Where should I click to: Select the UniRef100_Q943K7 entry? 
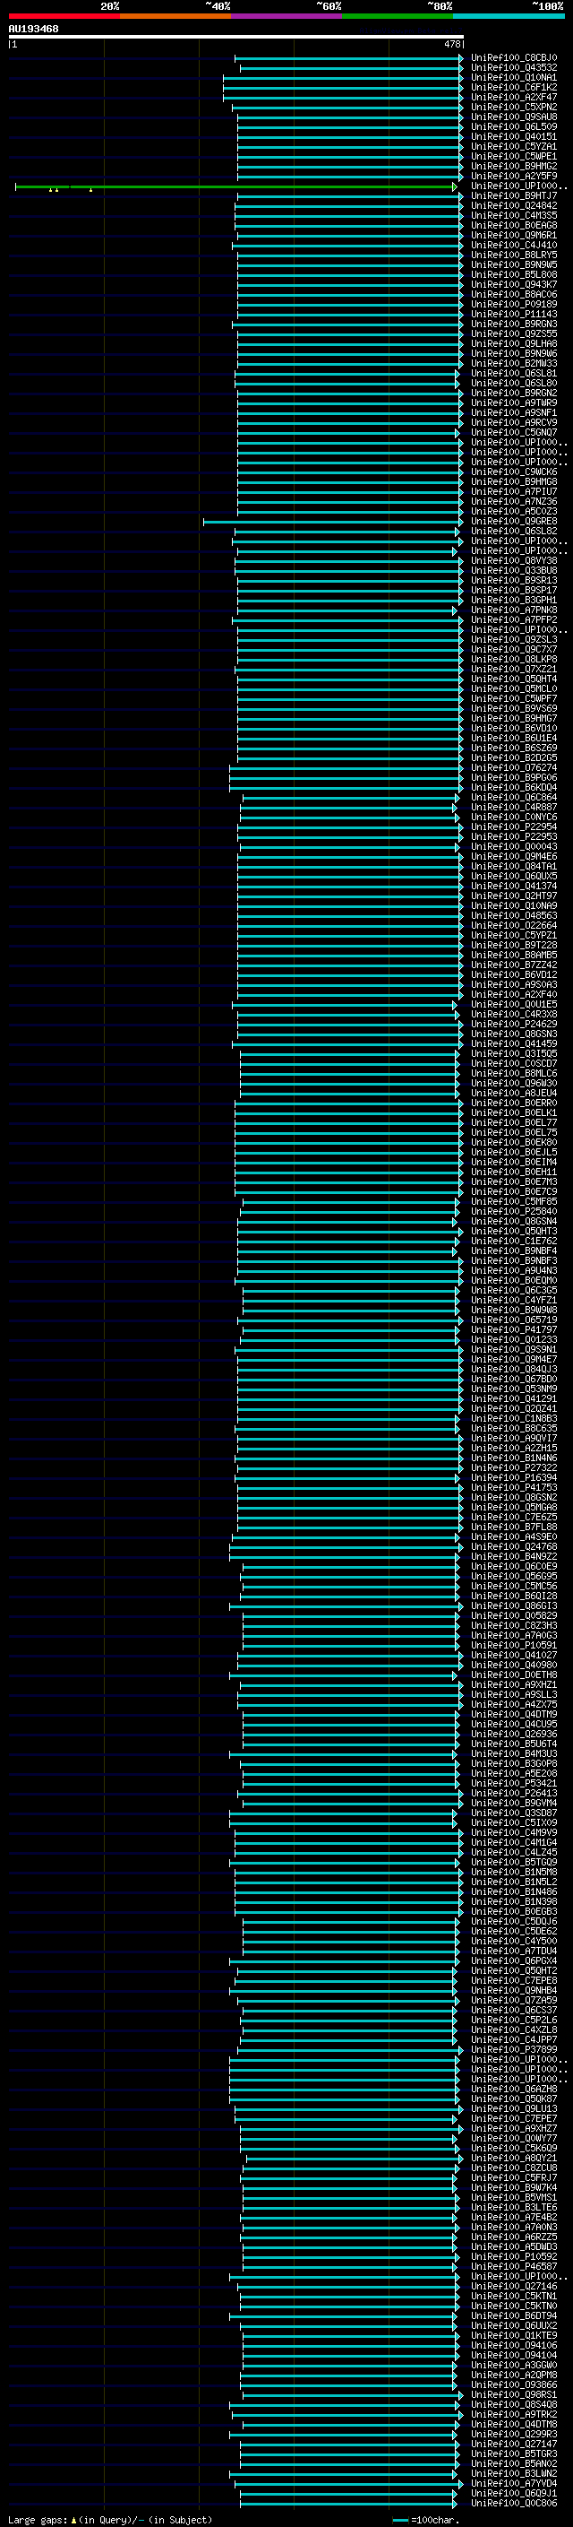tap(513, 284)
